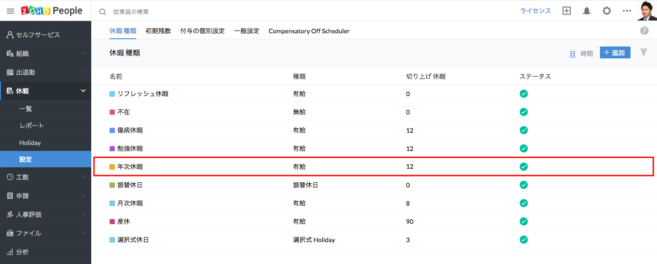
Task: Toggle status checkmark for 選択式休日
Action: [524, 240]
